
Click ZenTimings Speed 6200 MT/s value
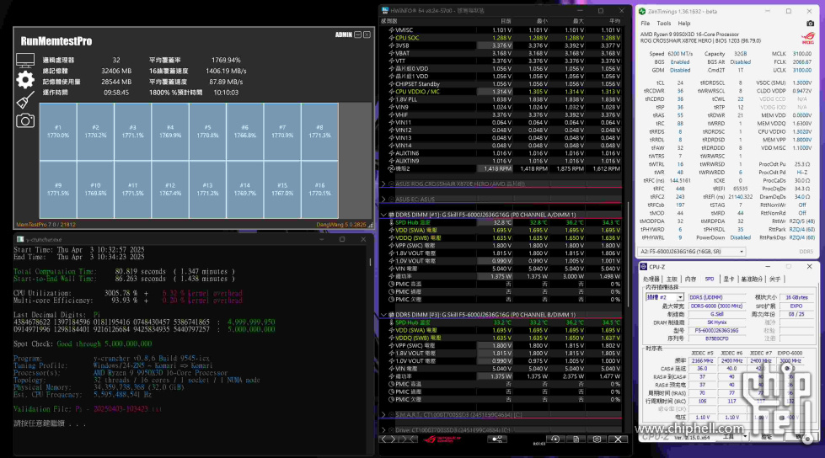pos(680,54)
